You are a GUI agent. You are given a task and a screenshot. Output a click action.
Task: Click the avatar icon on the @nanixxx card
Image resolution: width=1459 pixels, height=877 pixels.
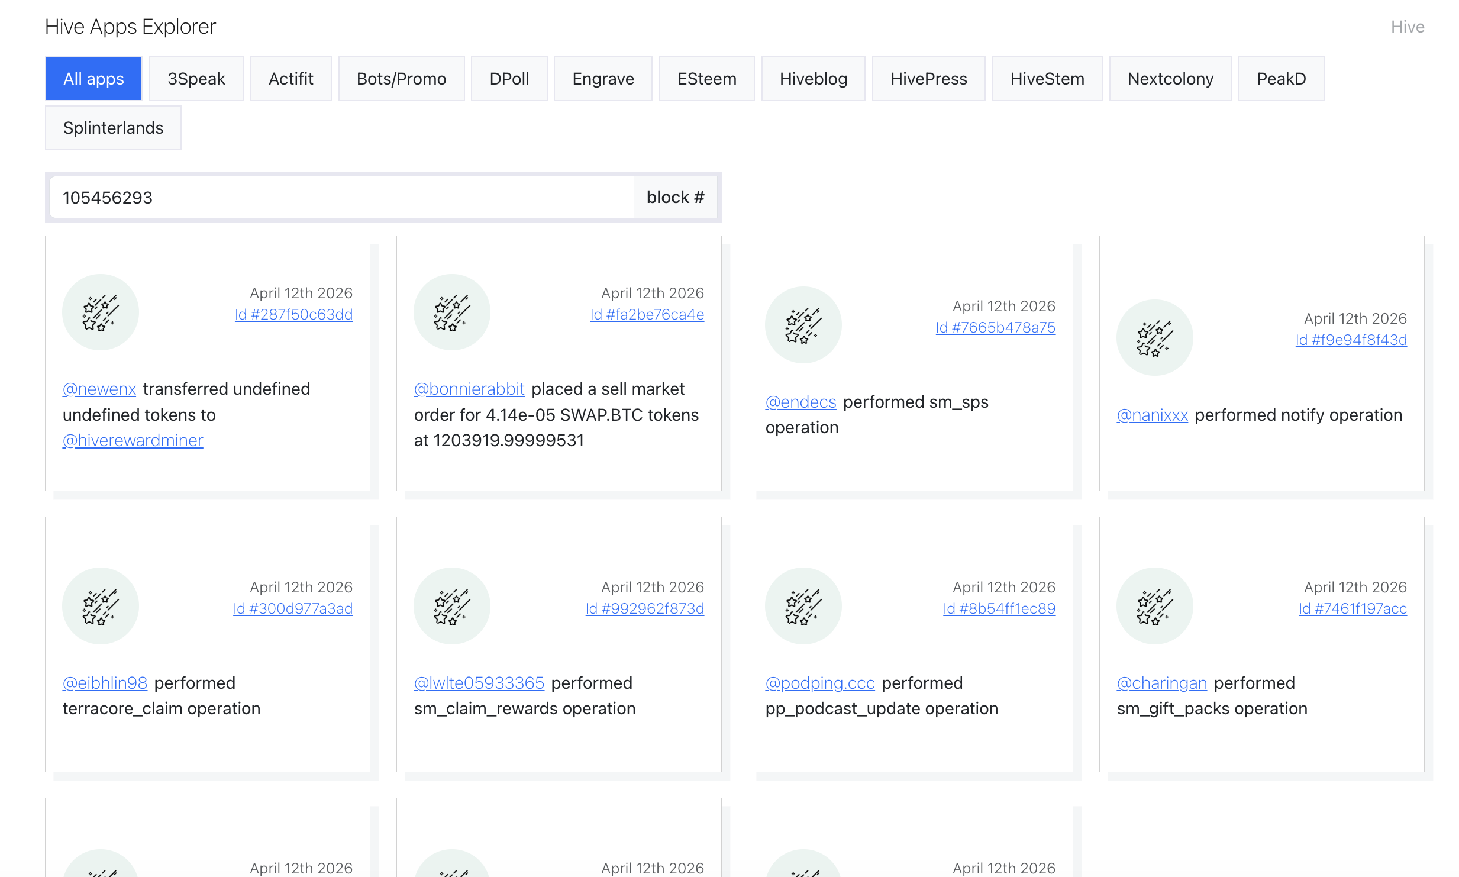[1155, 337]
